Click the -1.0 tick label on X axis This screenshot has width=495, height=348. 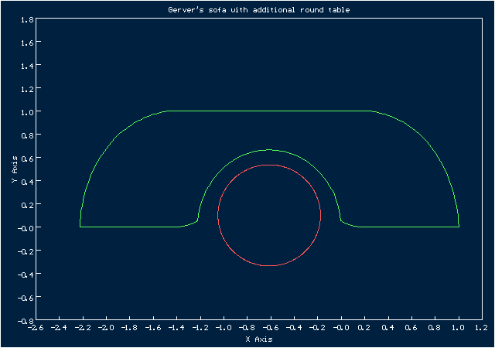point(224,328)
